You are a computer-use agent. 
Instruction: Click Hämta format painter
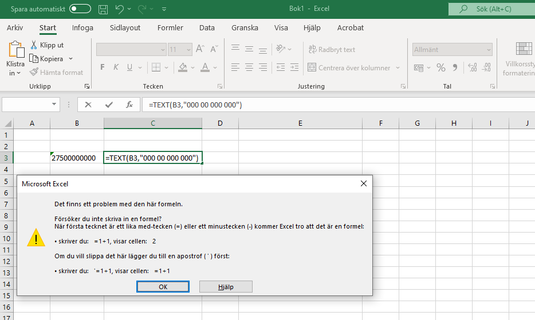click(x=56, y=72)
